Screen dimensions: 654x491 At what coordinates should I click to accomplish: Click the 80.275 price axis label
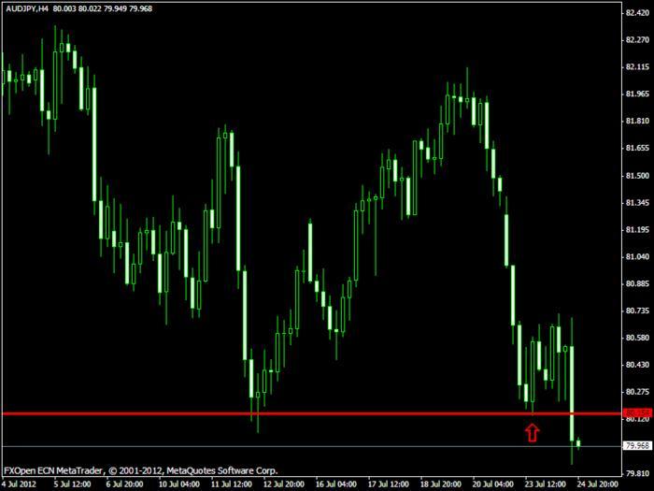[638, 392]
